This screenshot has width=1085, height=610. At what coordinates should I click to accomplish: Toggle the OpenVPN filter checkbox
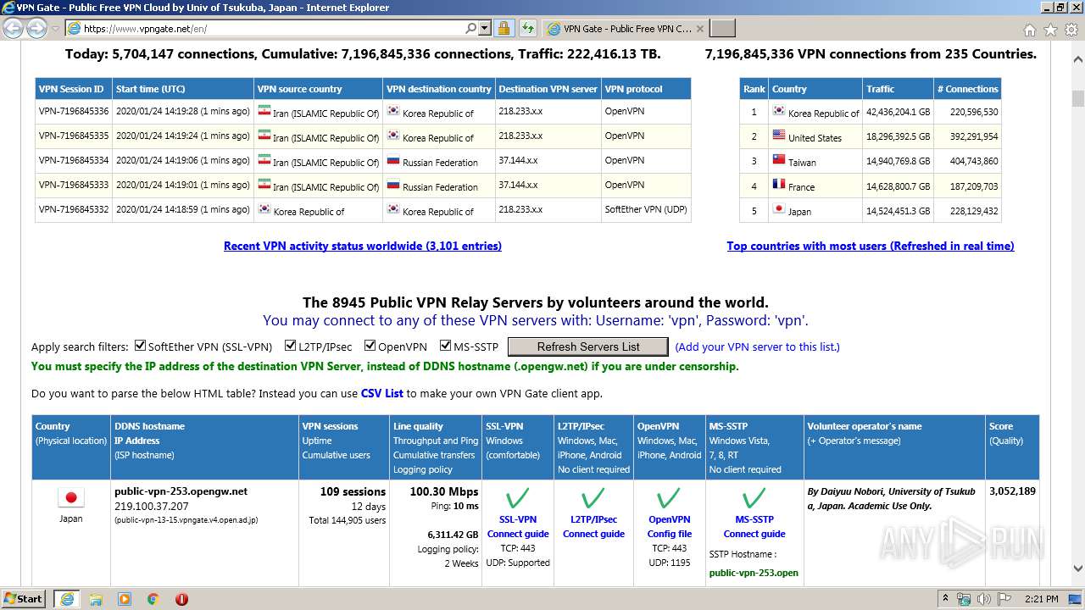pos(370,346)
